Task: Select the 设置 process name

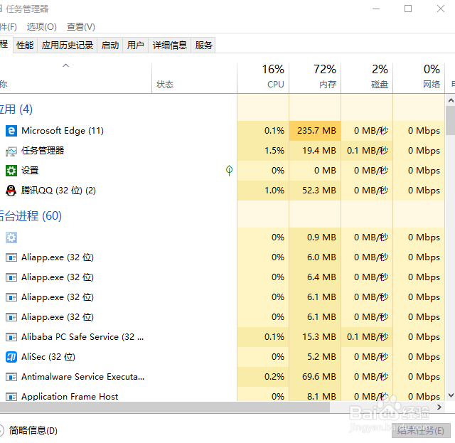Action: tap(30, 171)
